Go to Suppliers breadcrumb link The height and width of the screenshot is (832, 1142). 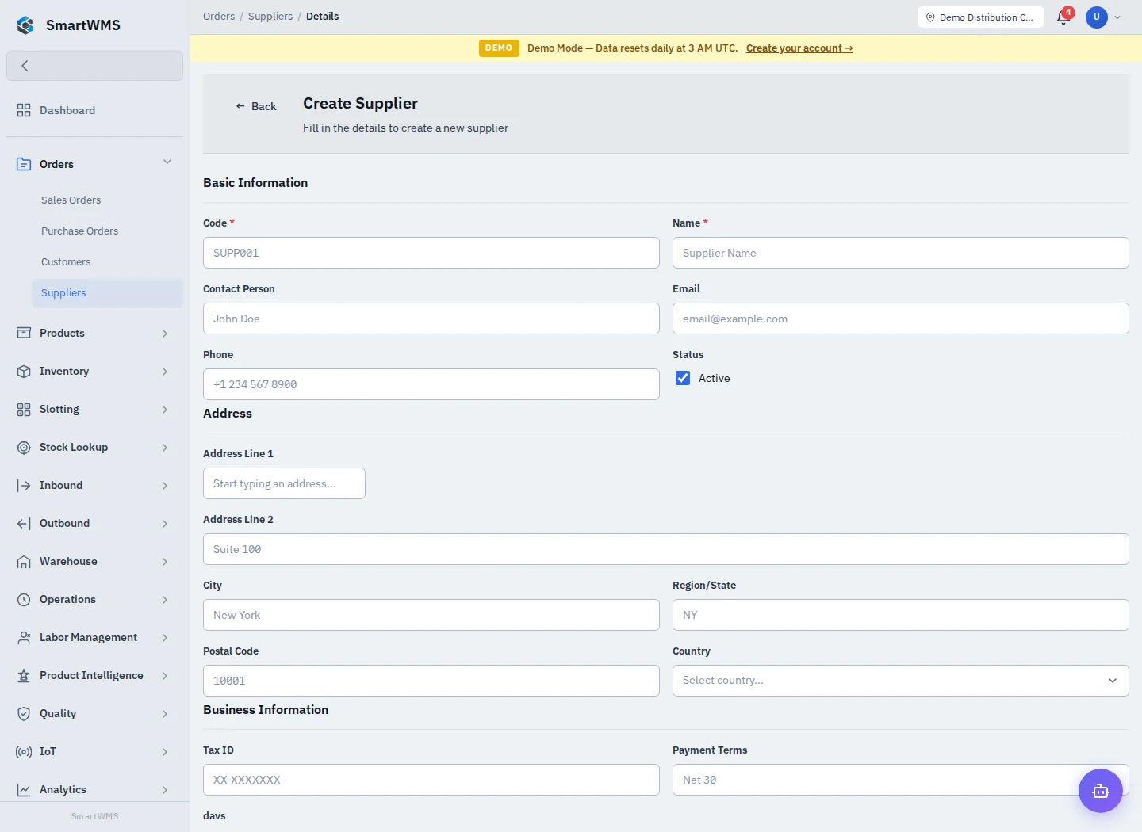(270, 16)
